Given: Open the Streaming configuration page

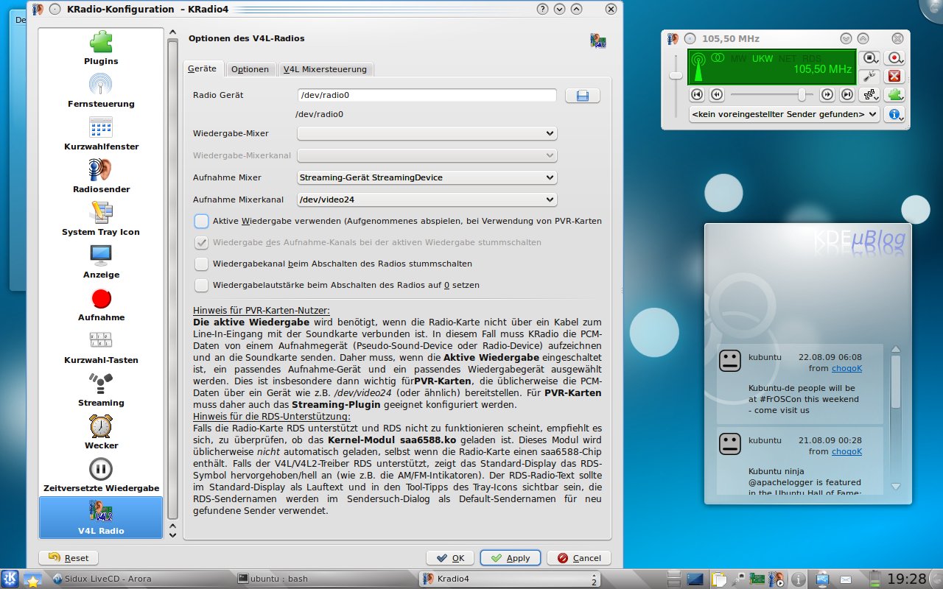Looking at the screenshot, I should point(101,390).
